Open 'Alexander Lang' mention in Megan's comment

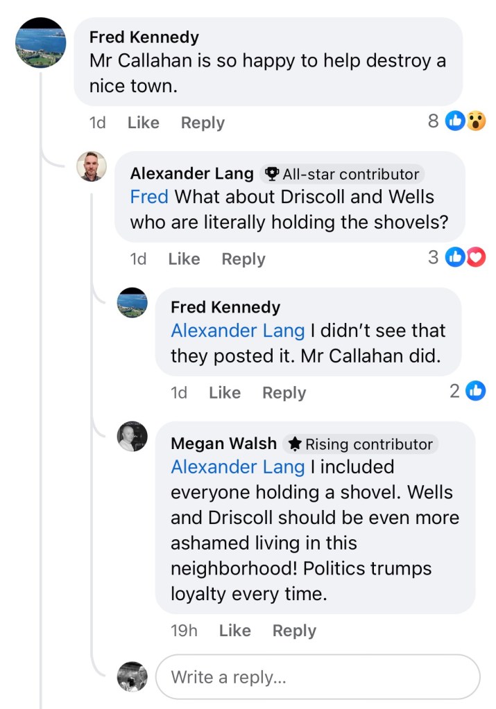(237, 467)
